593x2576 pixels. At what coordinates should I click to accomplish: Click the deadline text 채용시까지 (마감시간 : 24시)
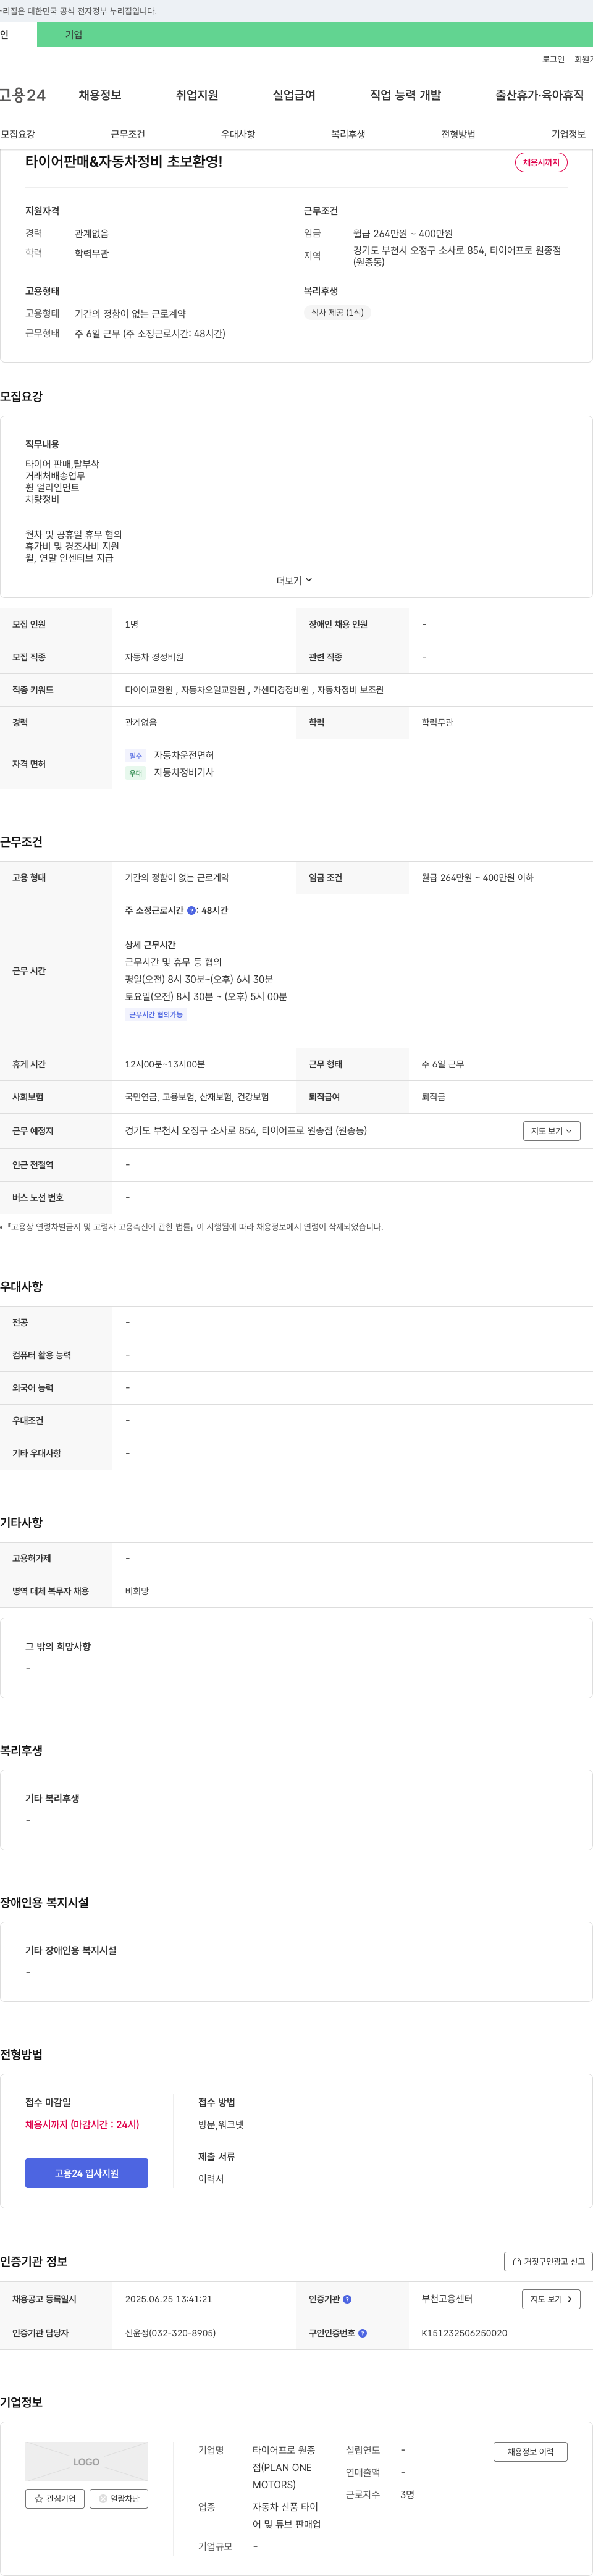(82, 2125)
